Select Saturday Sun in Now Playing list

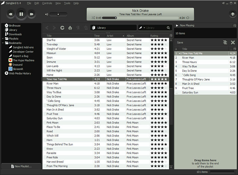coord(205,92)
